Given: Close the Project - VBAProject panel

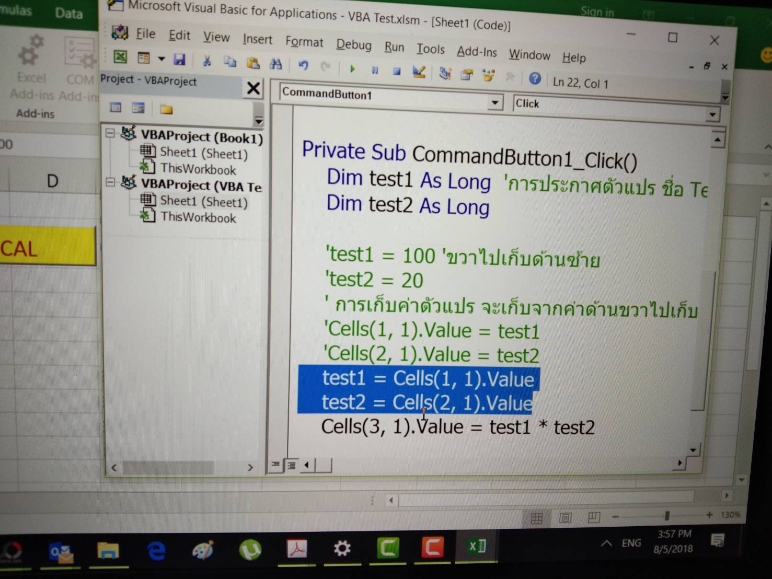Looking at the screenshot, I should tap(254, 88).
